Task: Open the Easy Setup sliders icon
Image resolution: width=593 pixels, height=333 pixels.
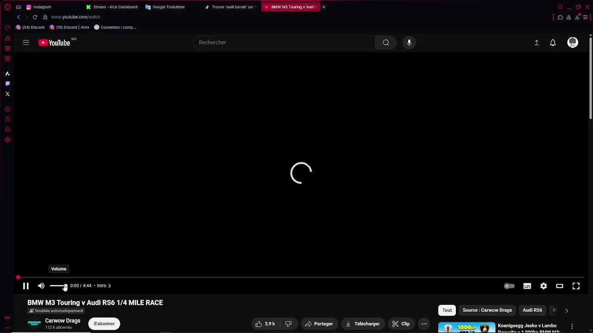Action: pos(585,17)
